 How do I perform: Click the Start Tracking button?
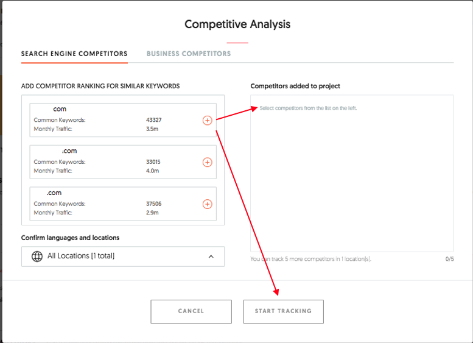(283, 311)
